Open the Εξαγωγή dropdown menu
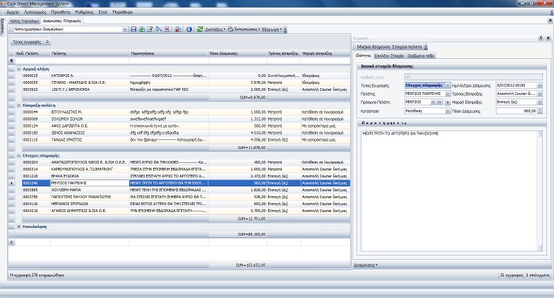This screenshot has height=298, width=554. 272,29
